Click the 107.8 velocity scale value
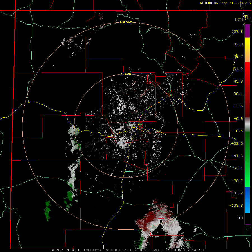The width and height of the screenshot is (252, 252). point(237,31)
